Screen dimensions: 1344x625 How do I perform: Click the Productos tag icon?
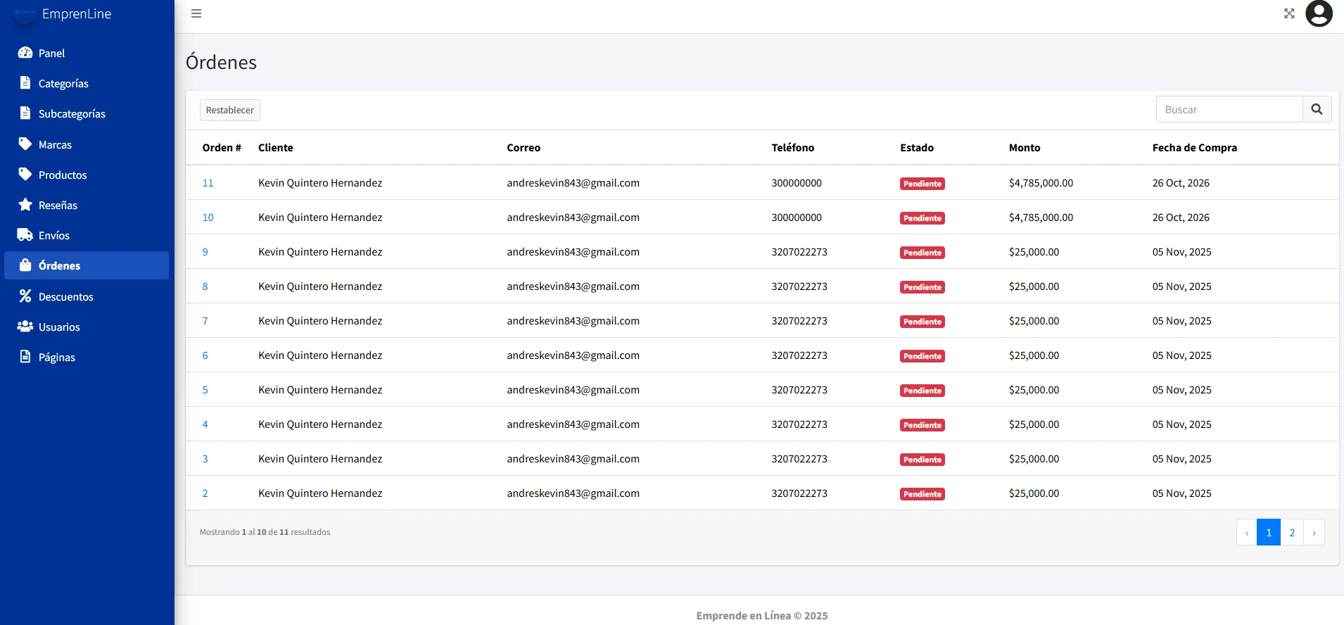point(25,175)
